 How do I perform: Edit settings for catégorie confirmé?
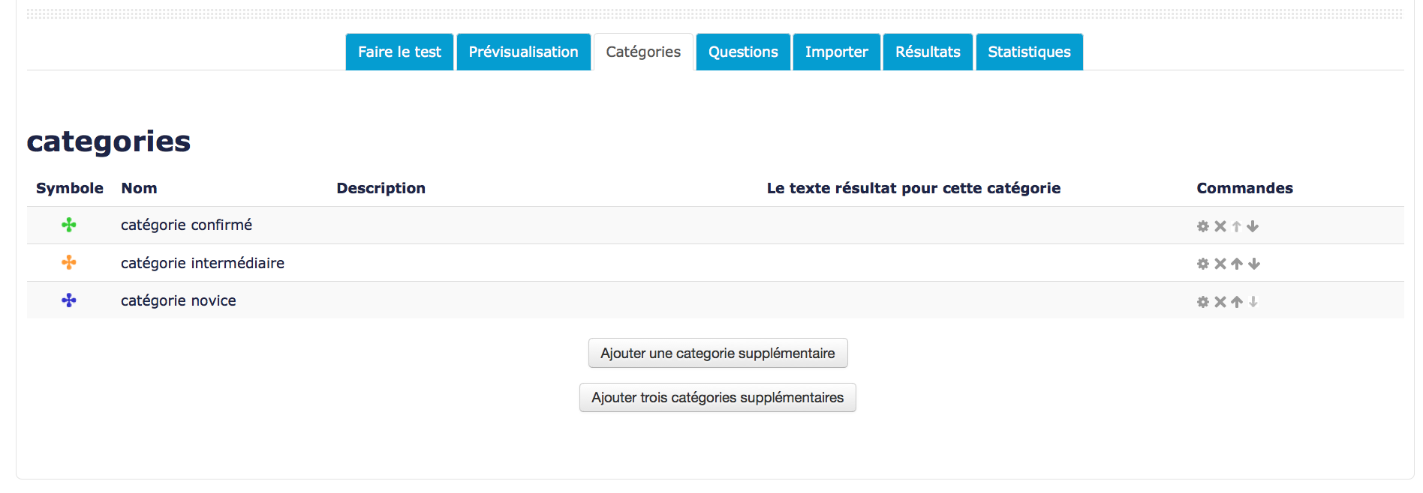[x=1202, y=226]
